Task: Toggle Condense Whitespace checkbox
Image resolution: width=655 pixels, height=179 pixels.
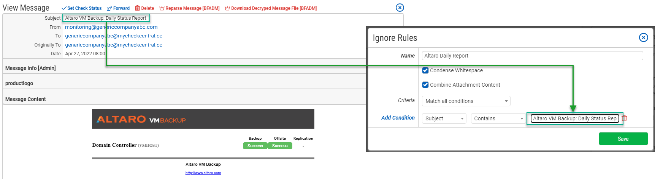Action: [425, 70]
